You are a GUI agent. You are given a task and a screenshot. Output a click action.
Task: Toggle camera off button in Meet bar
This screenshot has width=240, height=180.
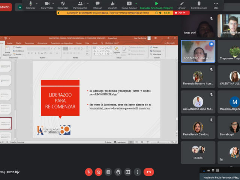click(x=98, y=172)
